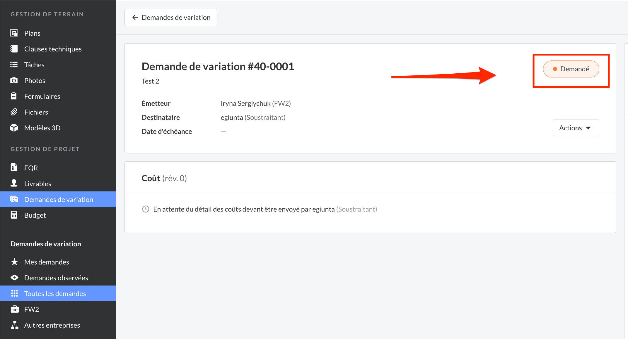This screenshot has height=339, width=628.
Task: Select FQR in the project menu
Action: coord(31,168)
